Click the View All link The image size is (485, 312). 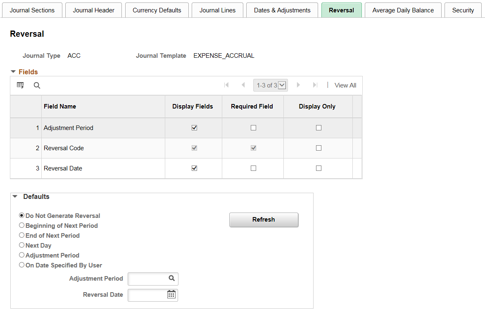345,85
